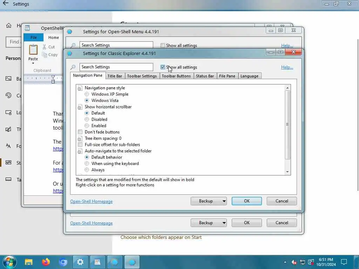This screenshot has height=269, width=359.
Task: Click the Start icon in Settings sidebar
Action: 8,163
